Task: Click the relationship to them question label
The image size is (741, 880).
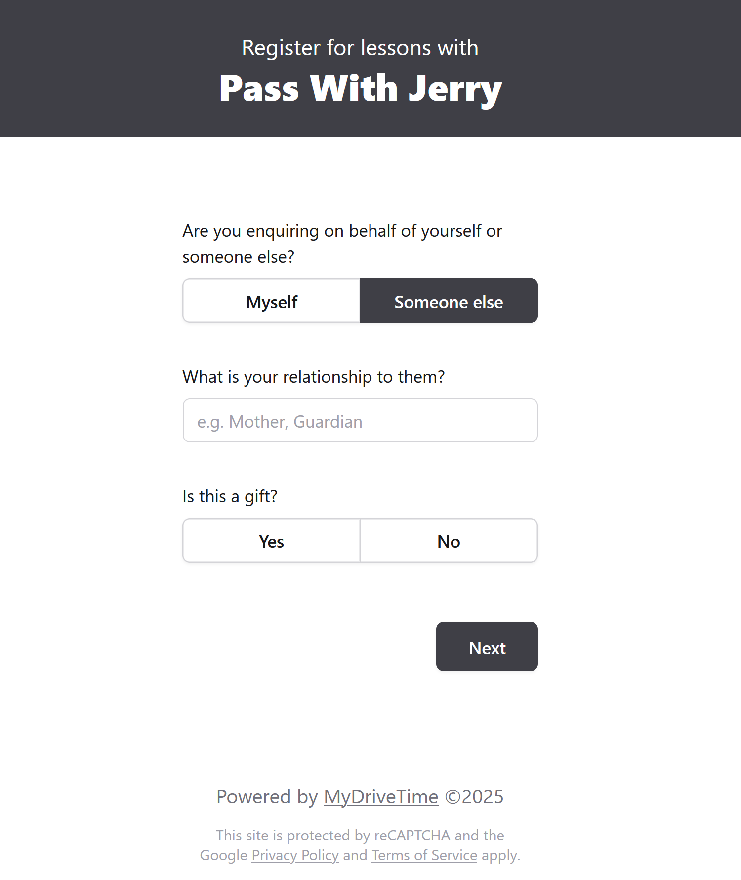Action: 313,377
